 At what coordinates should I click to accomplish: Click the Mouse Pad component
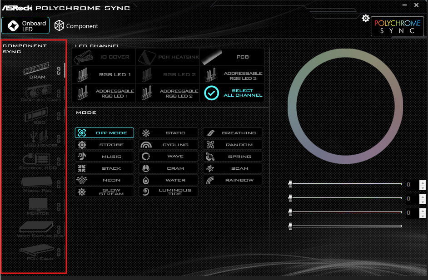(37, 184)
